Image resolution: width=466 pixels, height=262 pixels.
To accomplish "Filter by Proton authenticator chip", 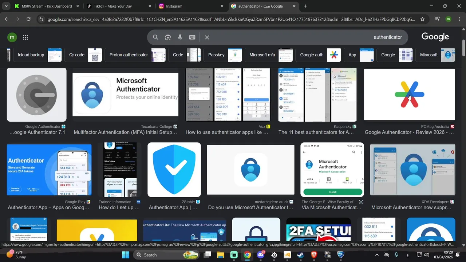I will point(135,55).
